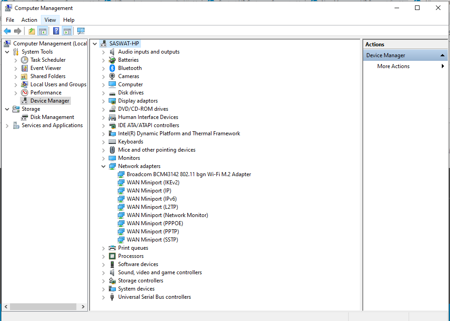Open the Action menu
Screen dimensions: 450x321
pos(29,20)
